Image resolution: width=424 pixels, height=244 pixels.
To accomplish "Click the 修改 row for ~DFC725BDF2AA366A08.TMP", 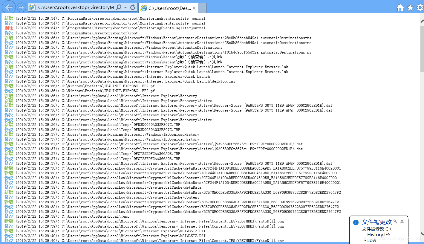I will click(92, 159).
